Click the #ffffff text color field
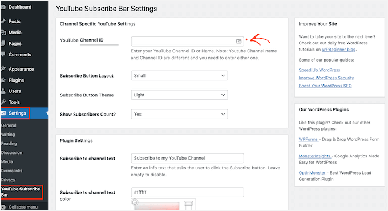The width and height of the screenshot is (388, 211). coord(187,192)
